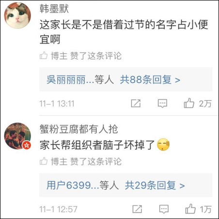Screen dimensions: 219x219
Task: Click the timestamp 11-1 13:11
Action: 57,103
